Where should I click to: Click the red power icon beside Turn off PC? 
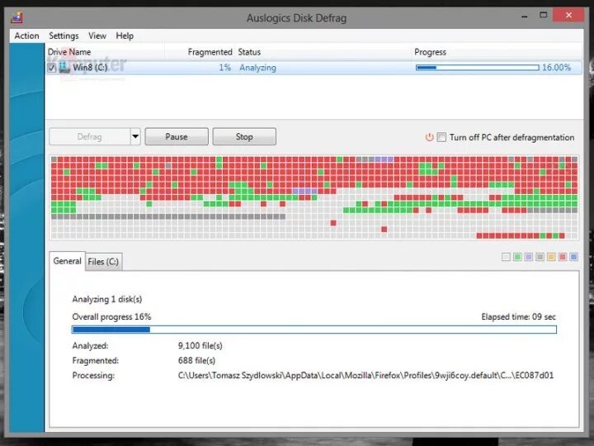coord(429,137)
